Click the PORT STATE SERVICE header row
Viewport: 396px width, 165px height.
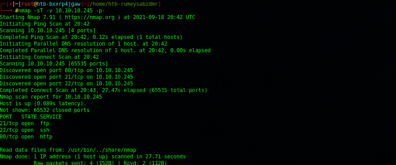31,117
